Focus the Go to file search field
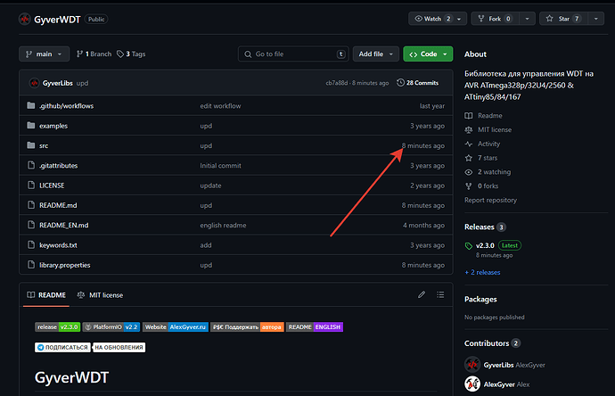The height and width of the screenshot is (396, 615). click(293, 54)
